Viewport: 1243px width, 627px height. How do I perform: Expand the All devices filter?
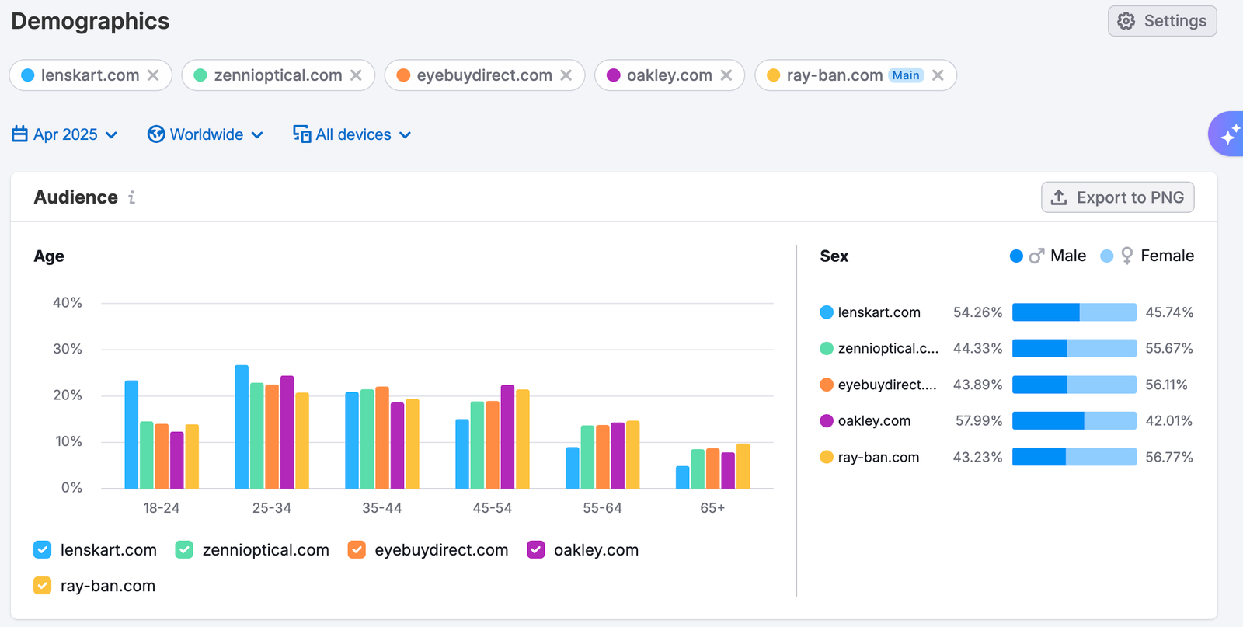tap(353, 134)
